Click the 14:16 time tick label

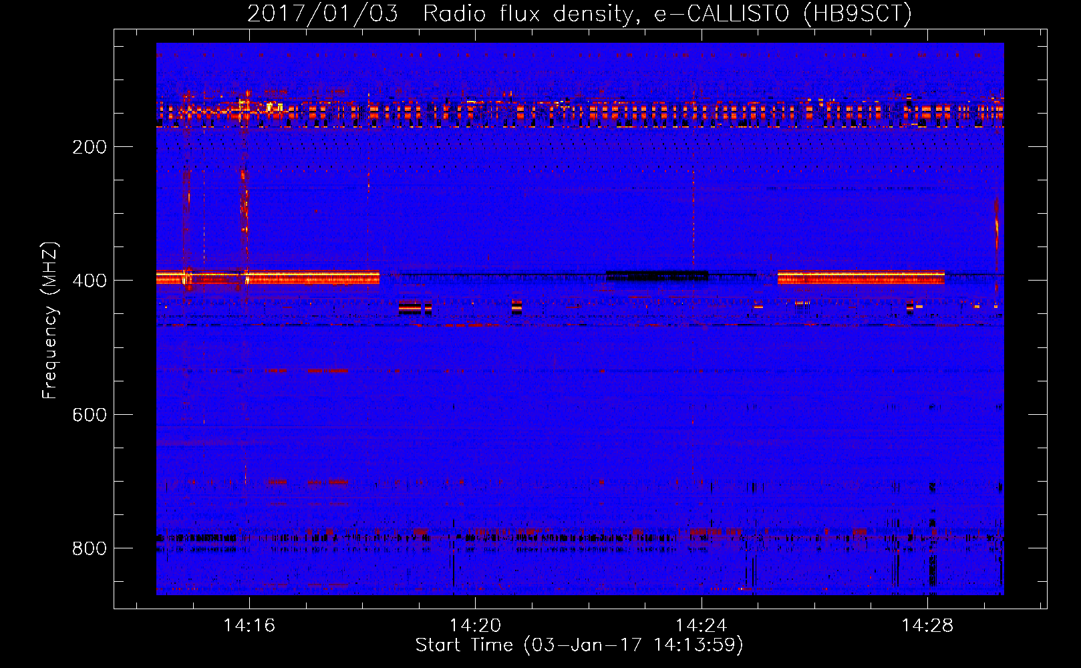[x=249, y=626]
